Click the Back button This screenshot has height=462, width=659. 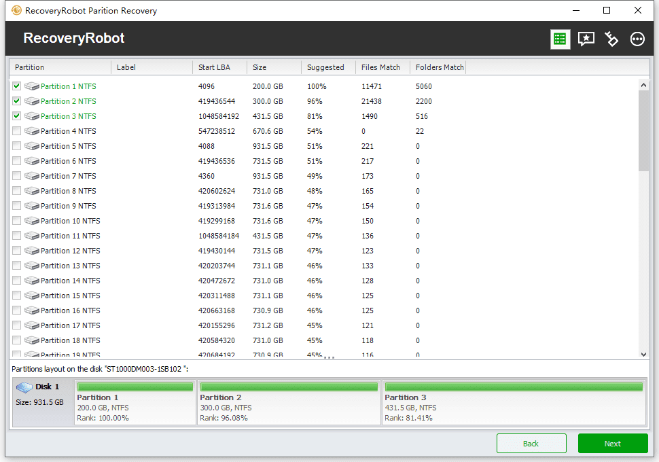click(x=531, y=444)
